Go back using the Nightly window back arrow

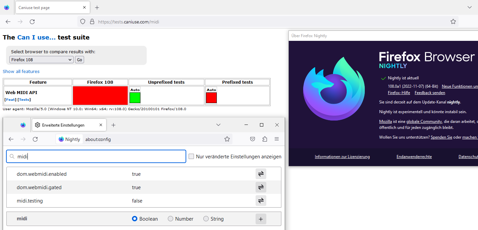pyautogui.click(x=11, y=139)
